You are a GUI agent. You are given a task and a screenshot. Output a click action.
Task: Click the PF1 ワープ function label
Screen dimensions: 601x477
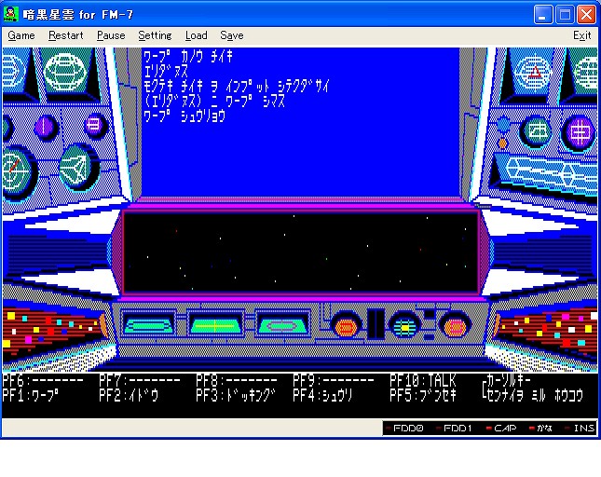(x=31, y=395)
